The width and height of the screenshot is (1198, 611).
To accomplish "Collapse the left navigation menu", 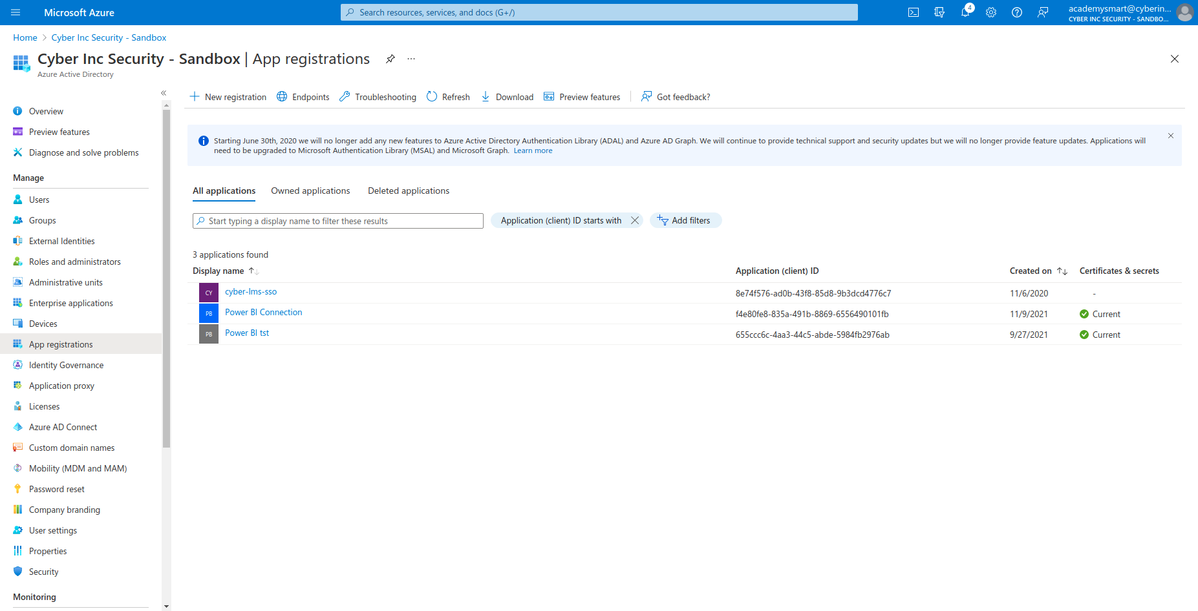I will point(164,93).
